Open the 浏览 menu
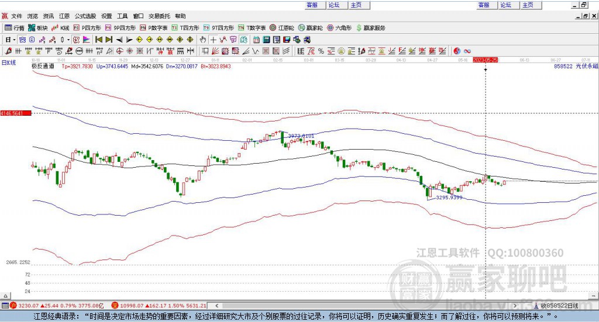The image size is (599, 322). [33, 16]
